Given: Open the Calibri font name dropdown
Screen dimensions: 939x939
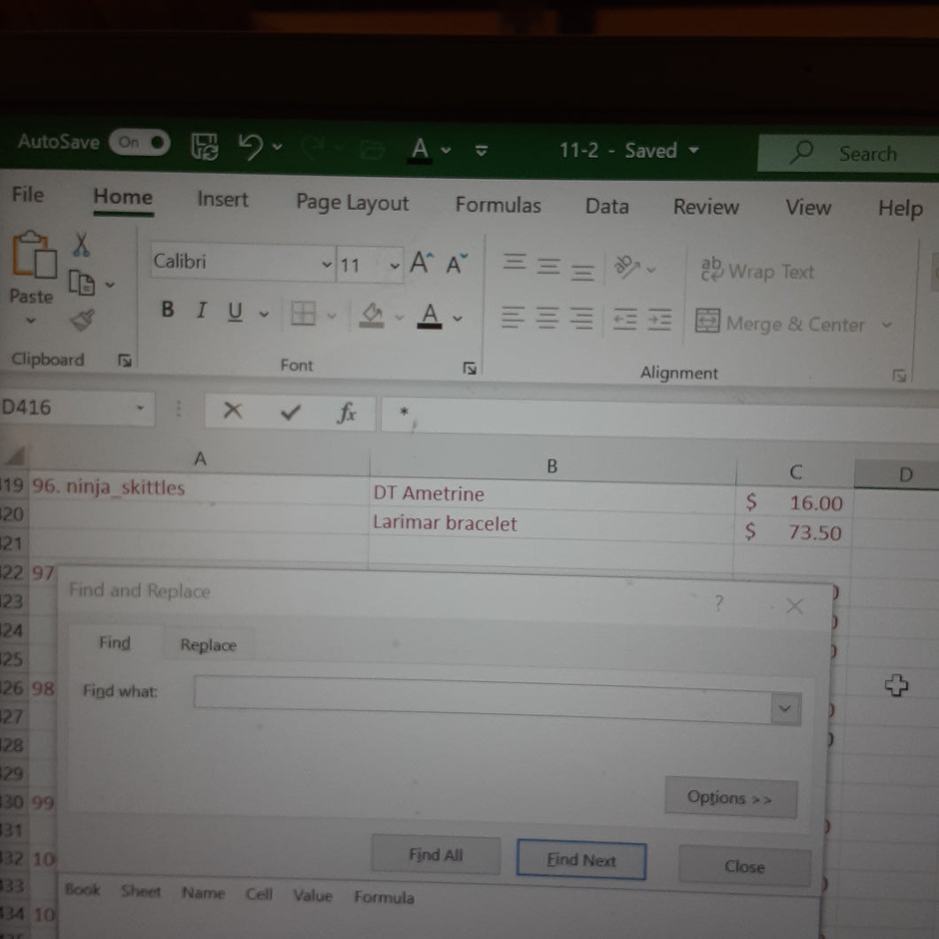Looking at the screenshot, I should [326, 264].
